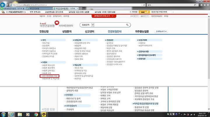The image size is (210, 117).
Task: Click the volume speaker tray icon
Action: pyautogui.click(x=194, y=114)
